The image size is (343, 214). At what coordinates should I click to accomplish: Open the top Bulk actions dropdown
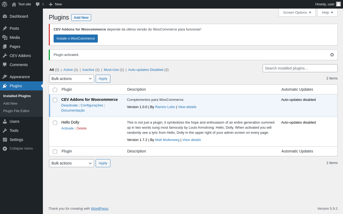[x=72, y=79]
